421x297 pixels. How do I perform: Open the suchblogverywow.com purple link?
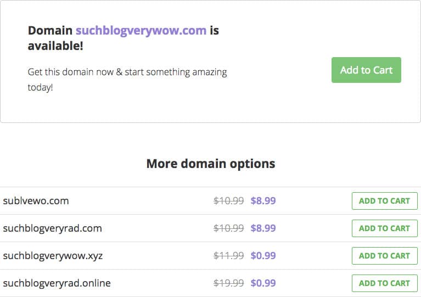141,30
